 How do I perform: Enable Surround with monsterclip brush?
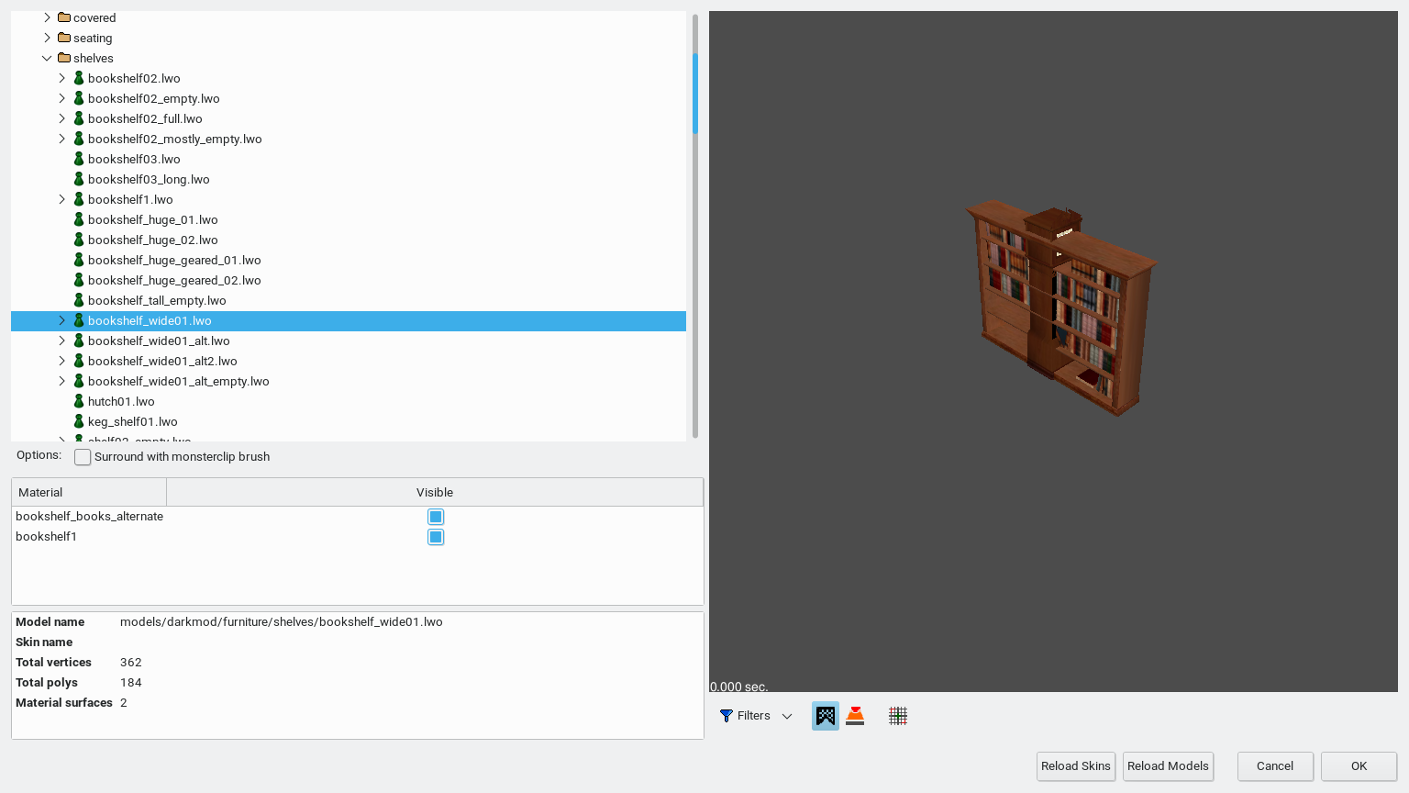tap(83, 457)
